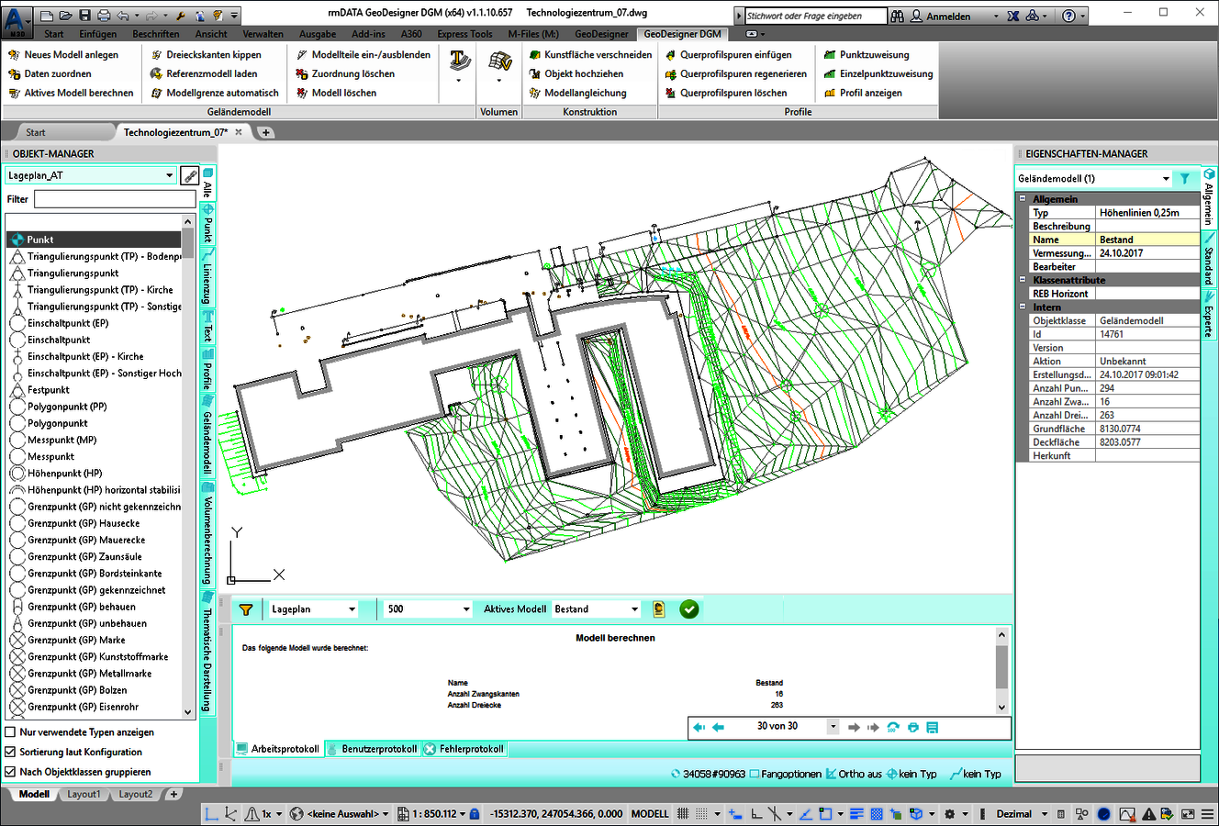Image resolution: width=1219 pixels, height=826 pixels.
Task: Click the Open file icon in quick access toolbar
Action: click(x=66, y=16)
